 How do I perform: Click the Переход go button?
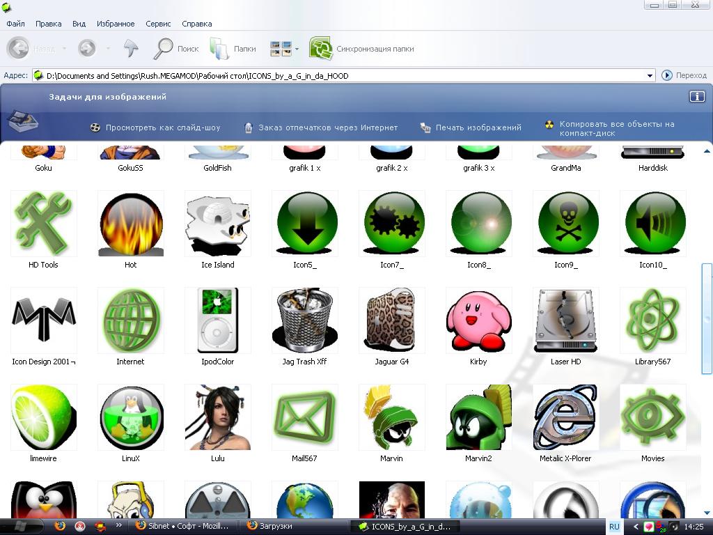[x=684, y=75]
